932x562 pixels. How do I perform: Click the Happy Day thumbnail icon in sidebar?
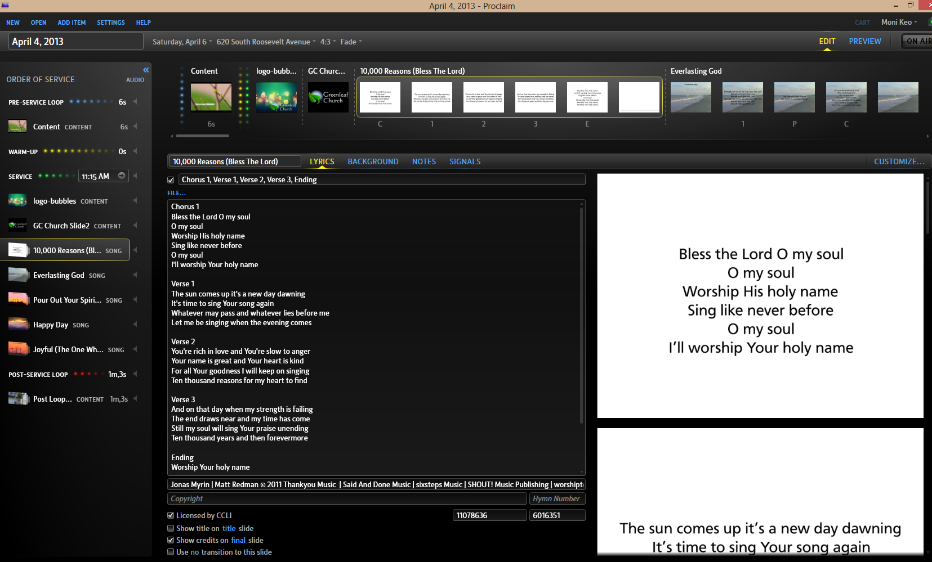click(17, 324)
